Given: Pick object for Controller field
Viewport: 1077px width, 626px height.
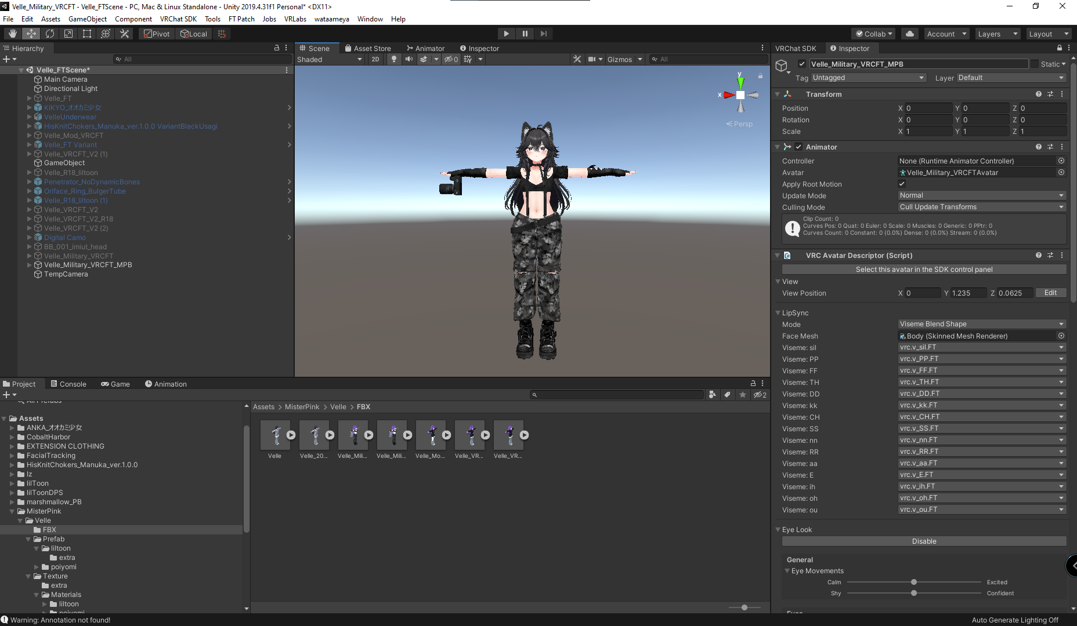Looking at the screenshot, I should click(1061, 161).
